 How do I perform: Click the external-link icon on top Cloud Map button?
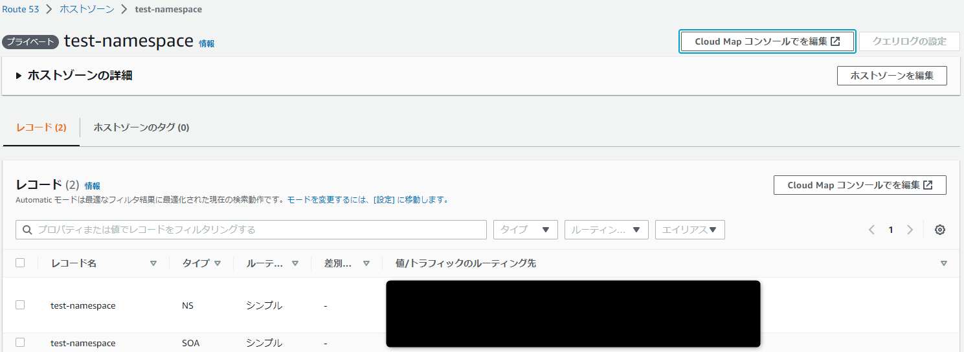coord(836,41)
